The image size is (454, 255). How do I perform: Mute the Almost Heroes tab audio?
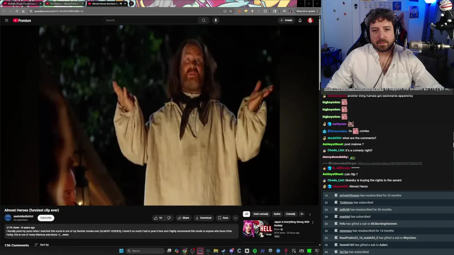coord(121,4)
